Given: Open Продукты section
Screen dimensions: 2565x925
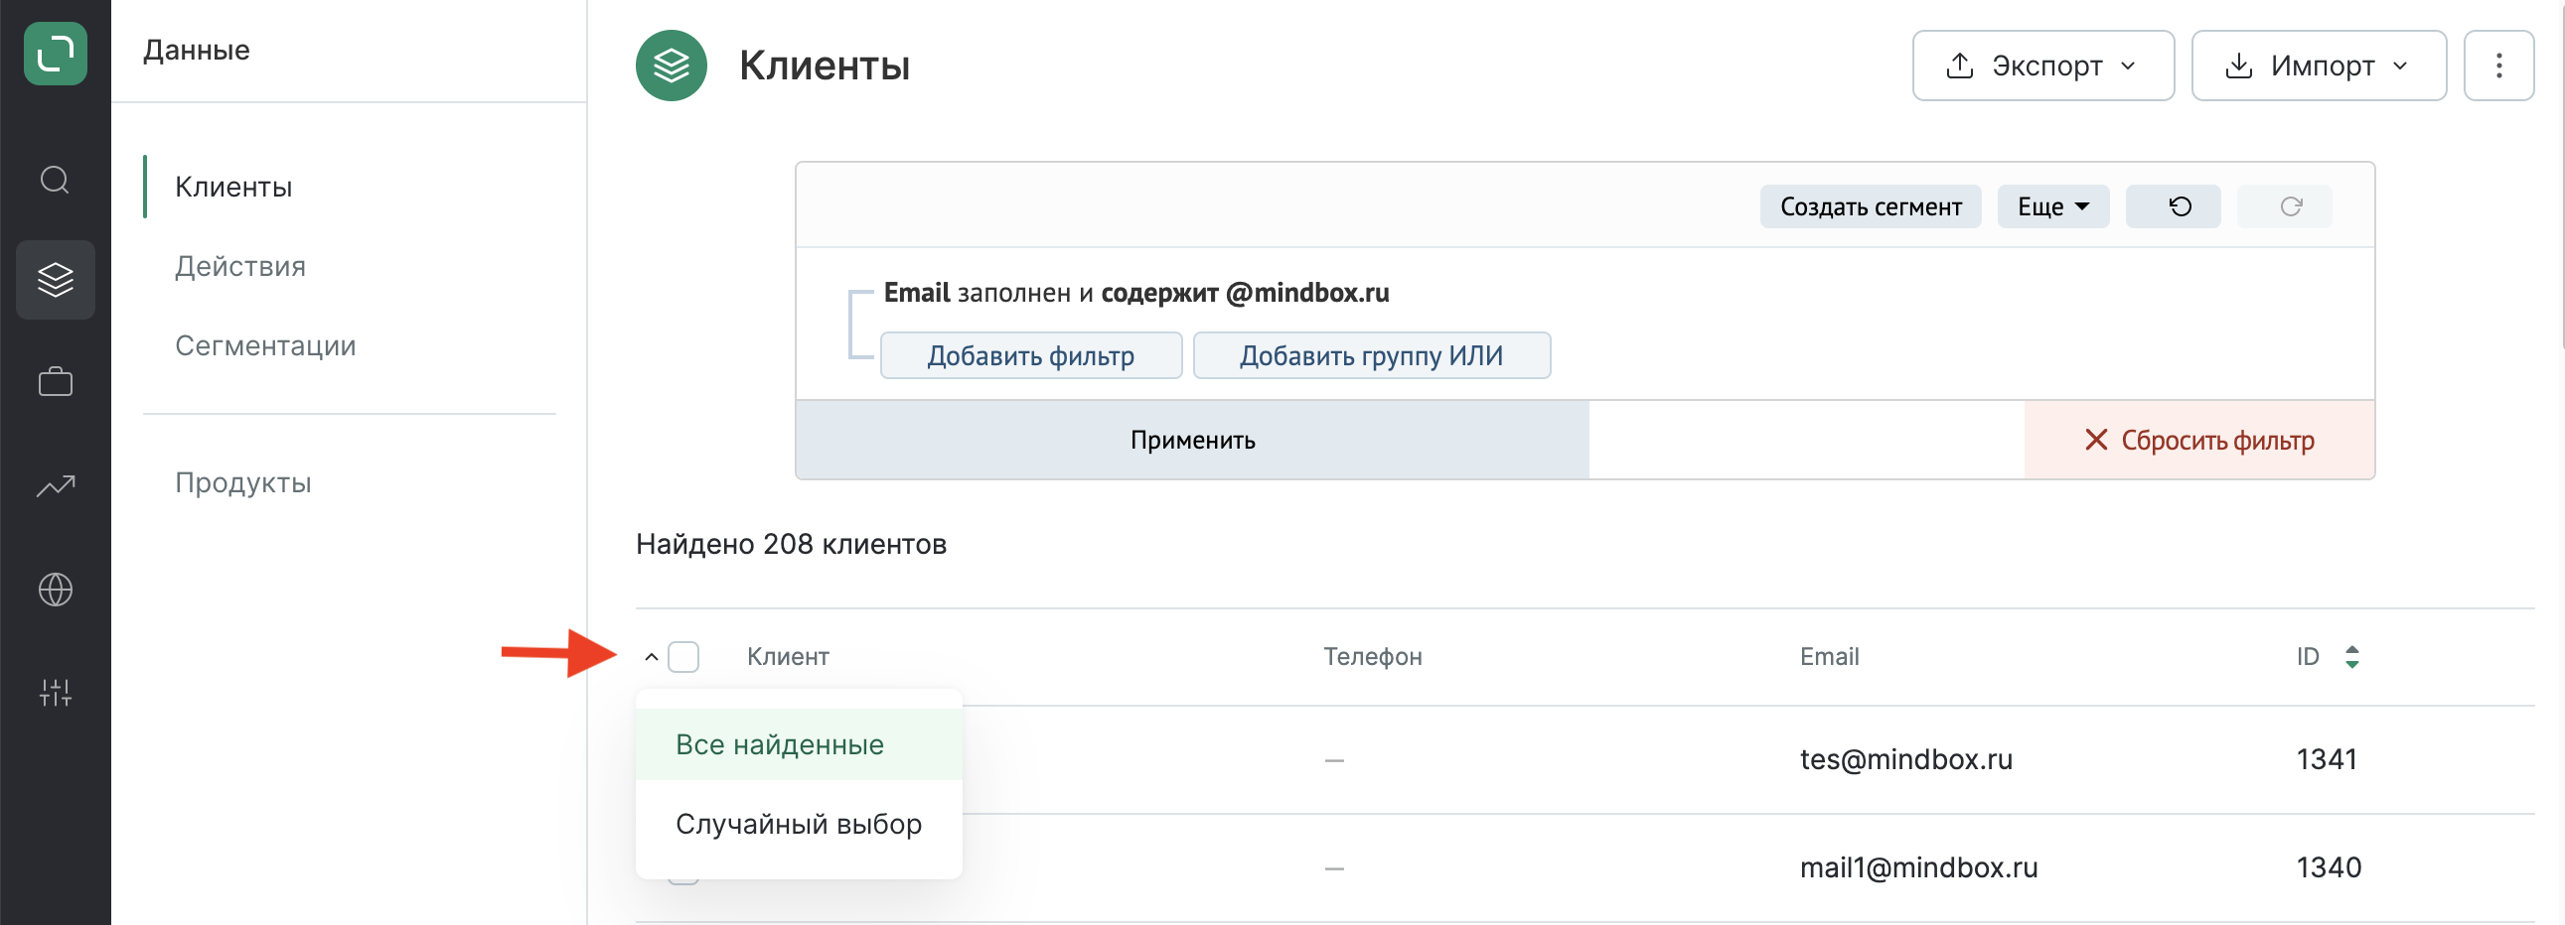Looking at the screenshot, I should (243, 482).
